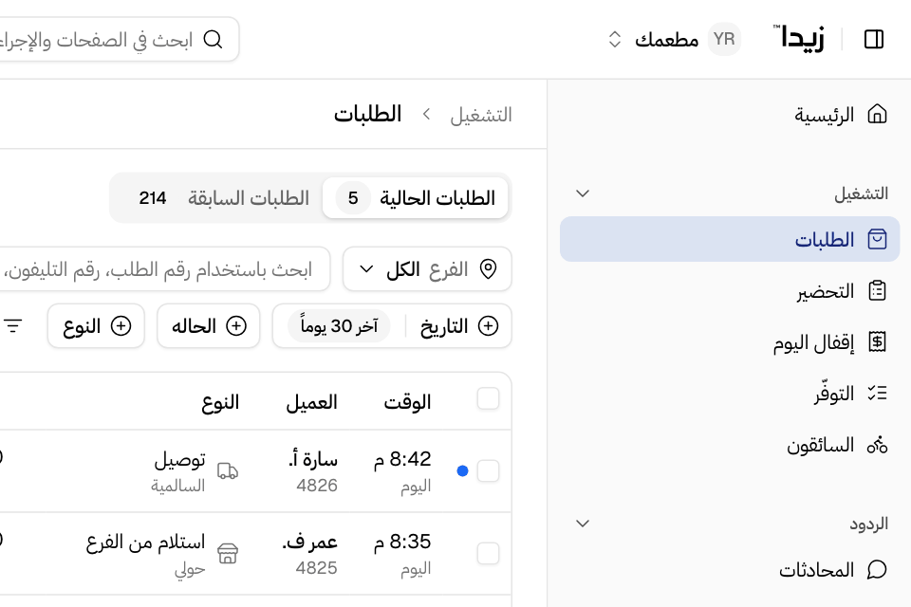Switch to الطلبات الحالية tab
The image size is (911, 607).
click(416, 198)
